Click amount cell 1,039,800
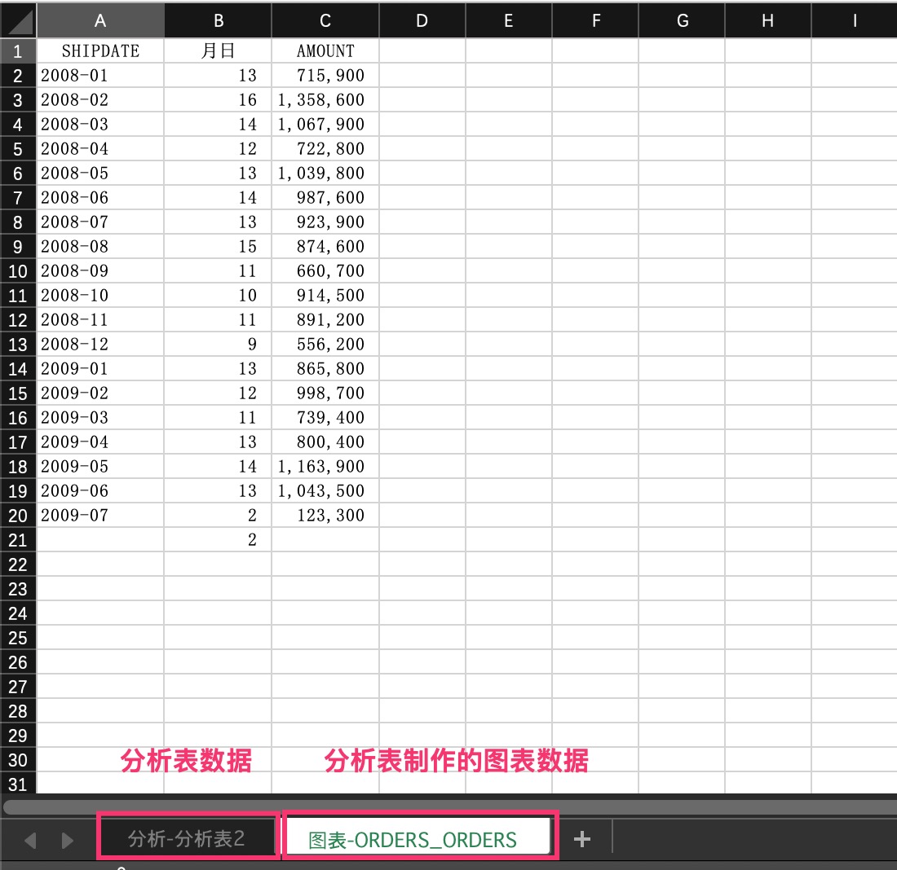 click(x=325, y=174)
